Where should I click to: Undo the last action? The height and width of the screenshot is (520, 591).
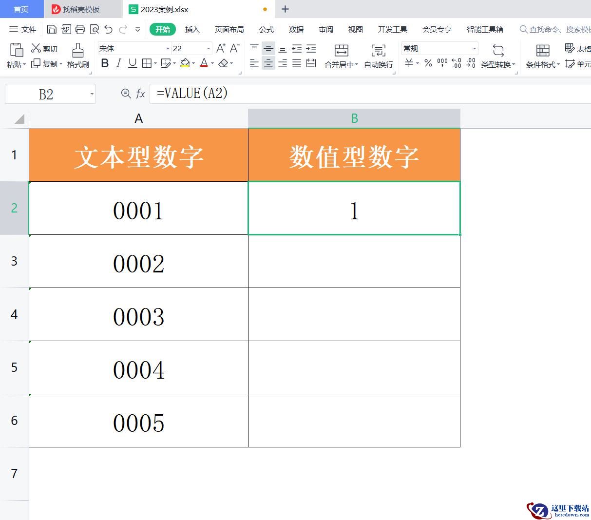(109, 29)
